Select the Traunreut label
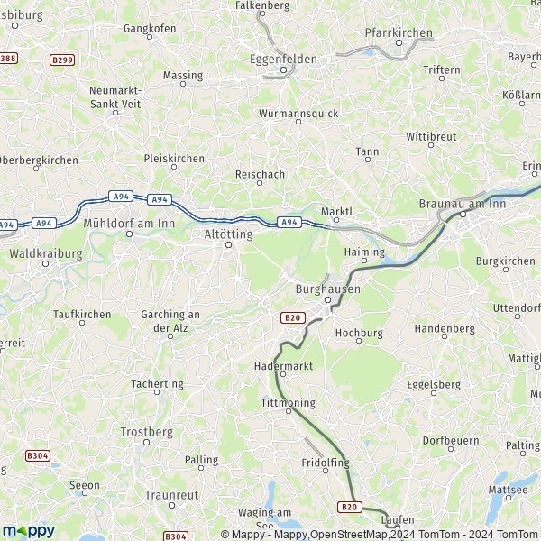The width and height of the screenshot is (541, 541). [x=171, y=495]
